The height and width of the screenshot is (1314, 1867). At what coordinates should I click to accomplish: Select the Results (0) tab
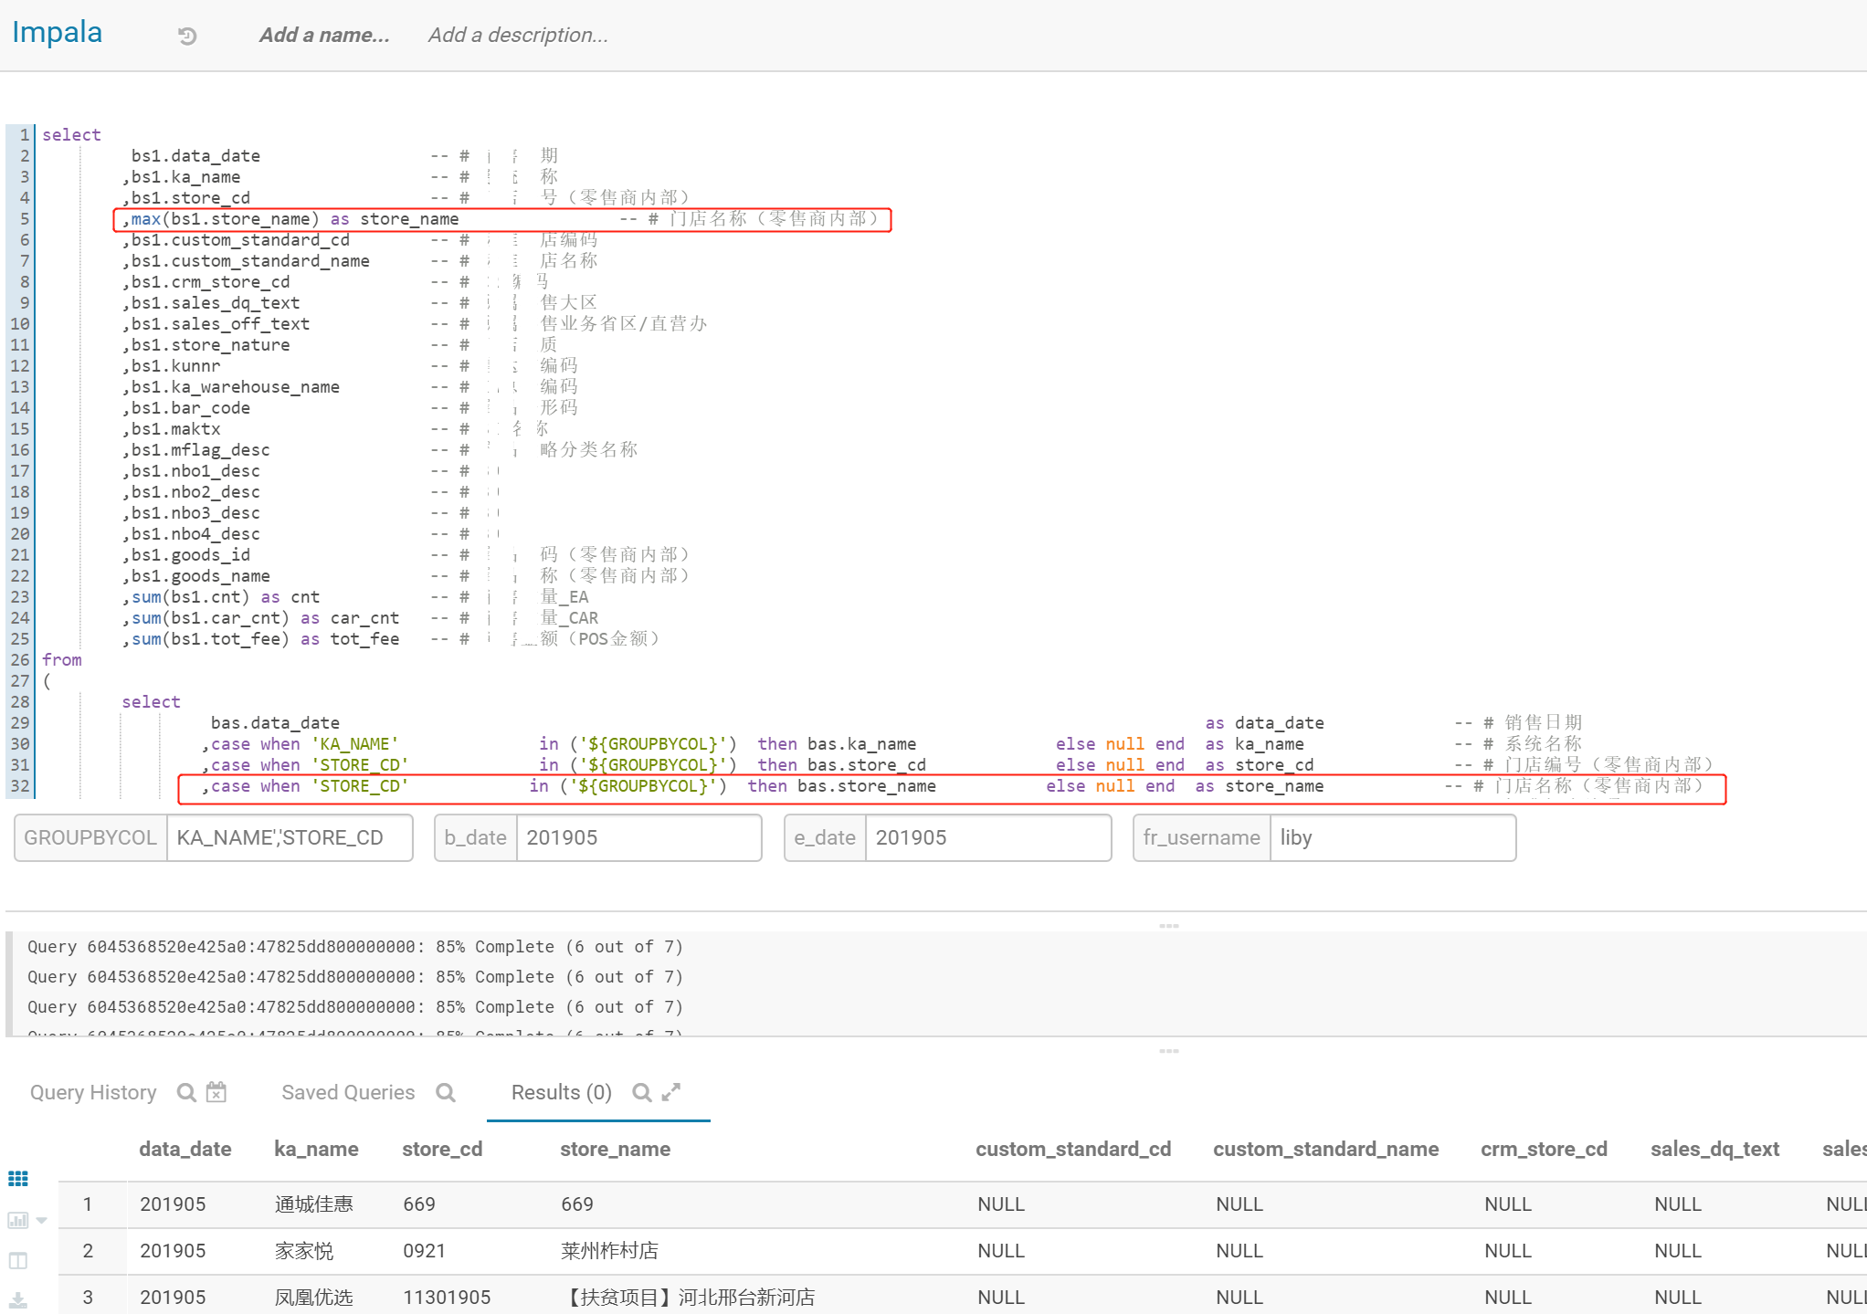click(x=562, y=1092)
